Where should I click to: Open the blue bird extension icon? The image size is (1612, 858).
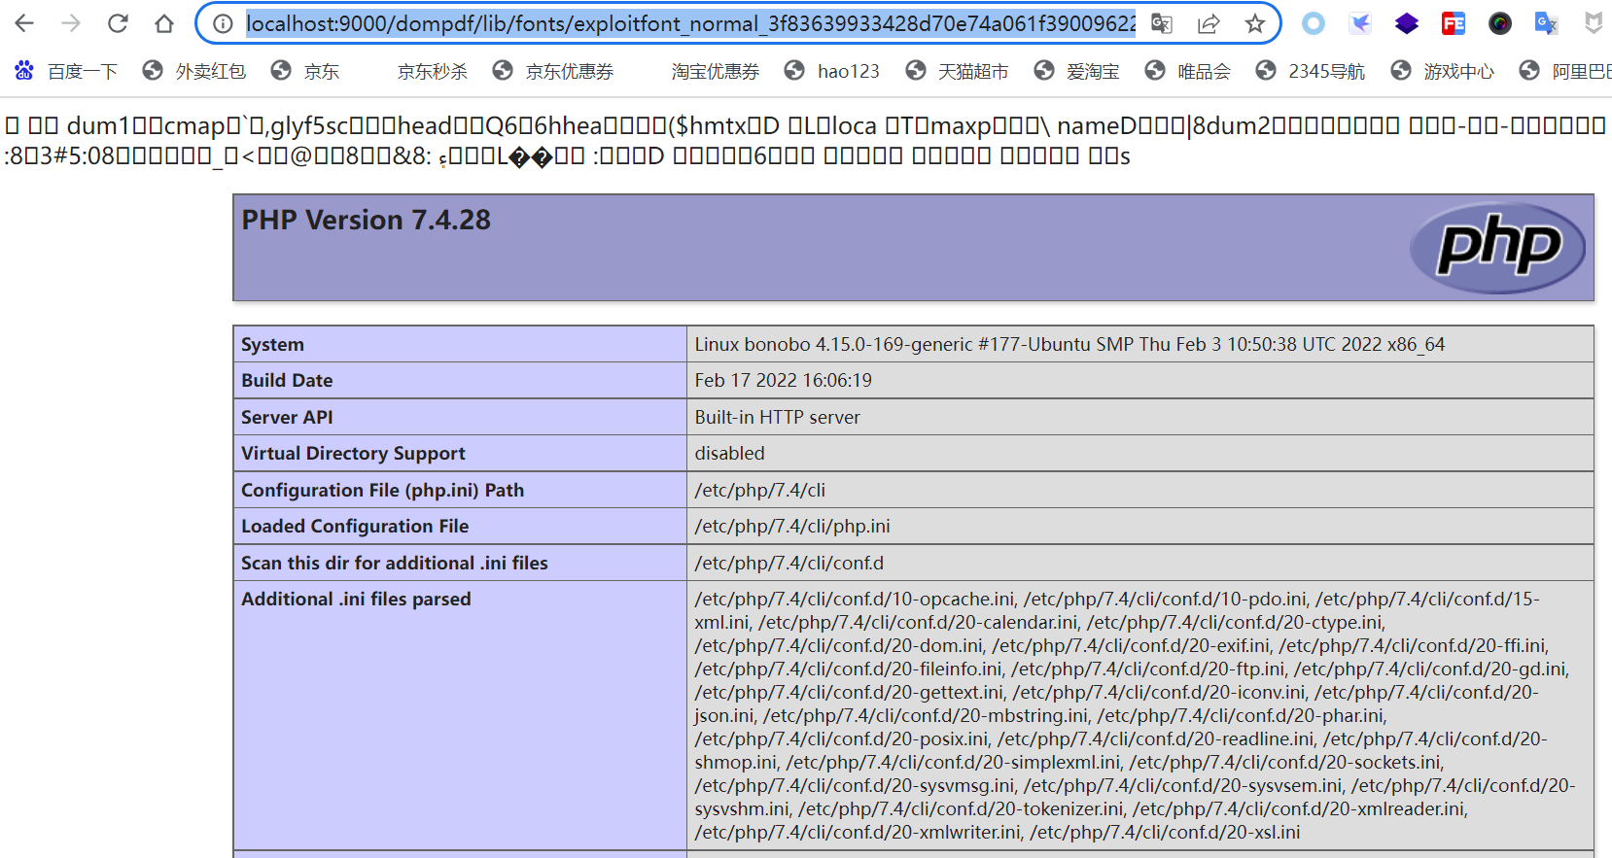[1360, 23]
